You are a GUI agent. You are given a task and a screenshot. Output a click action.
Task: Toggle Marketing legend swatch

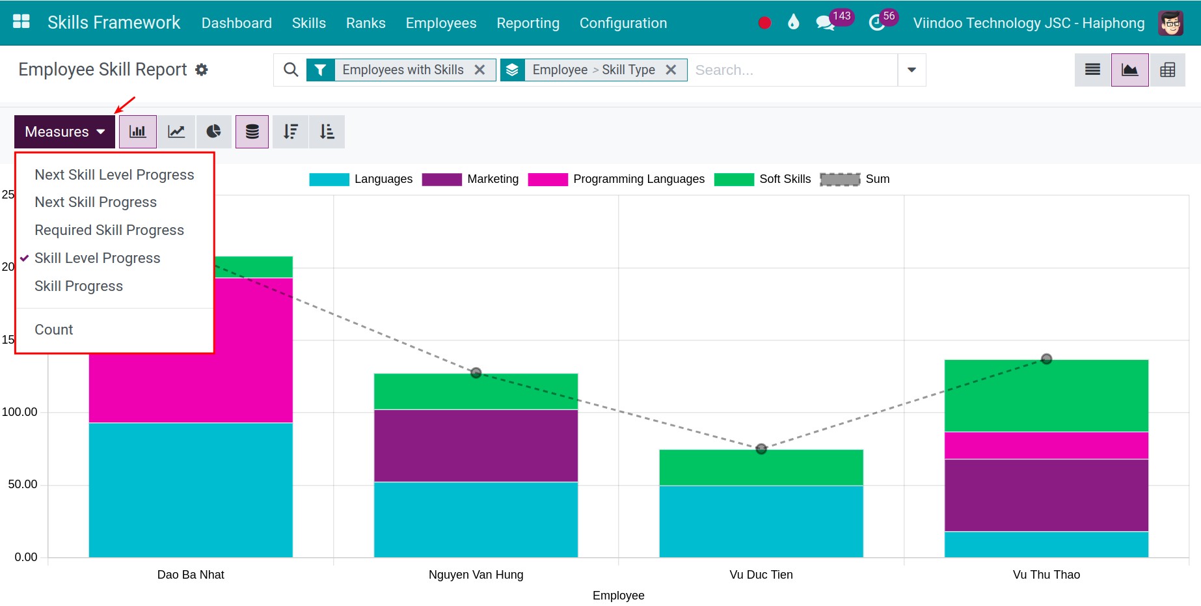442,180
